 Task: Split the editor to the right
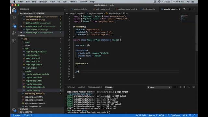click(x=189, y=9)
